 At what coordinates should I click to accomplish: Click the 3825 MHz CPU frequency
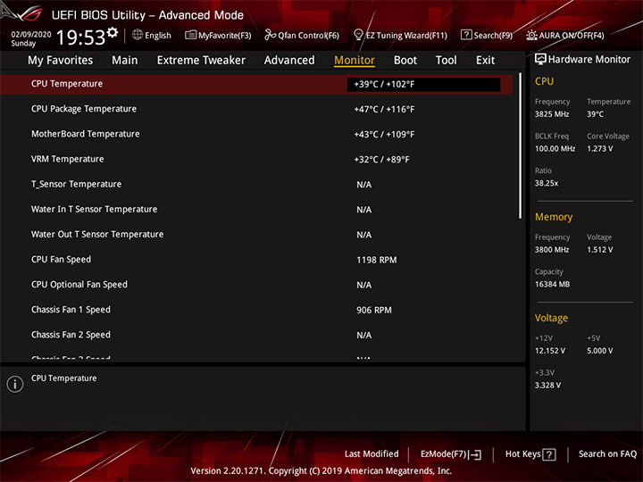[x=552, y=114]
